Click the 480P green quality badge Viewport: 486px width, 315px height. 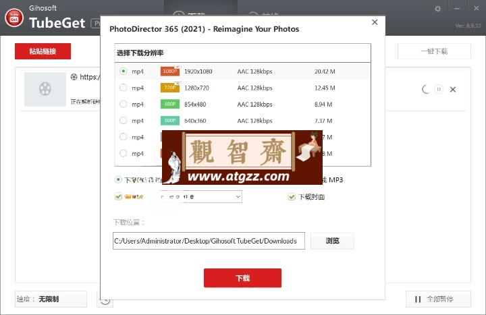pyautogui.click(x=170, y=104)
